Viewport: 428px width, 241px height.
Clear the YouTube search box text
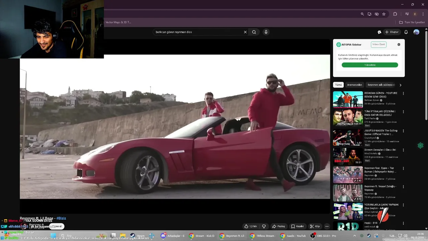[x=245, y=32]
